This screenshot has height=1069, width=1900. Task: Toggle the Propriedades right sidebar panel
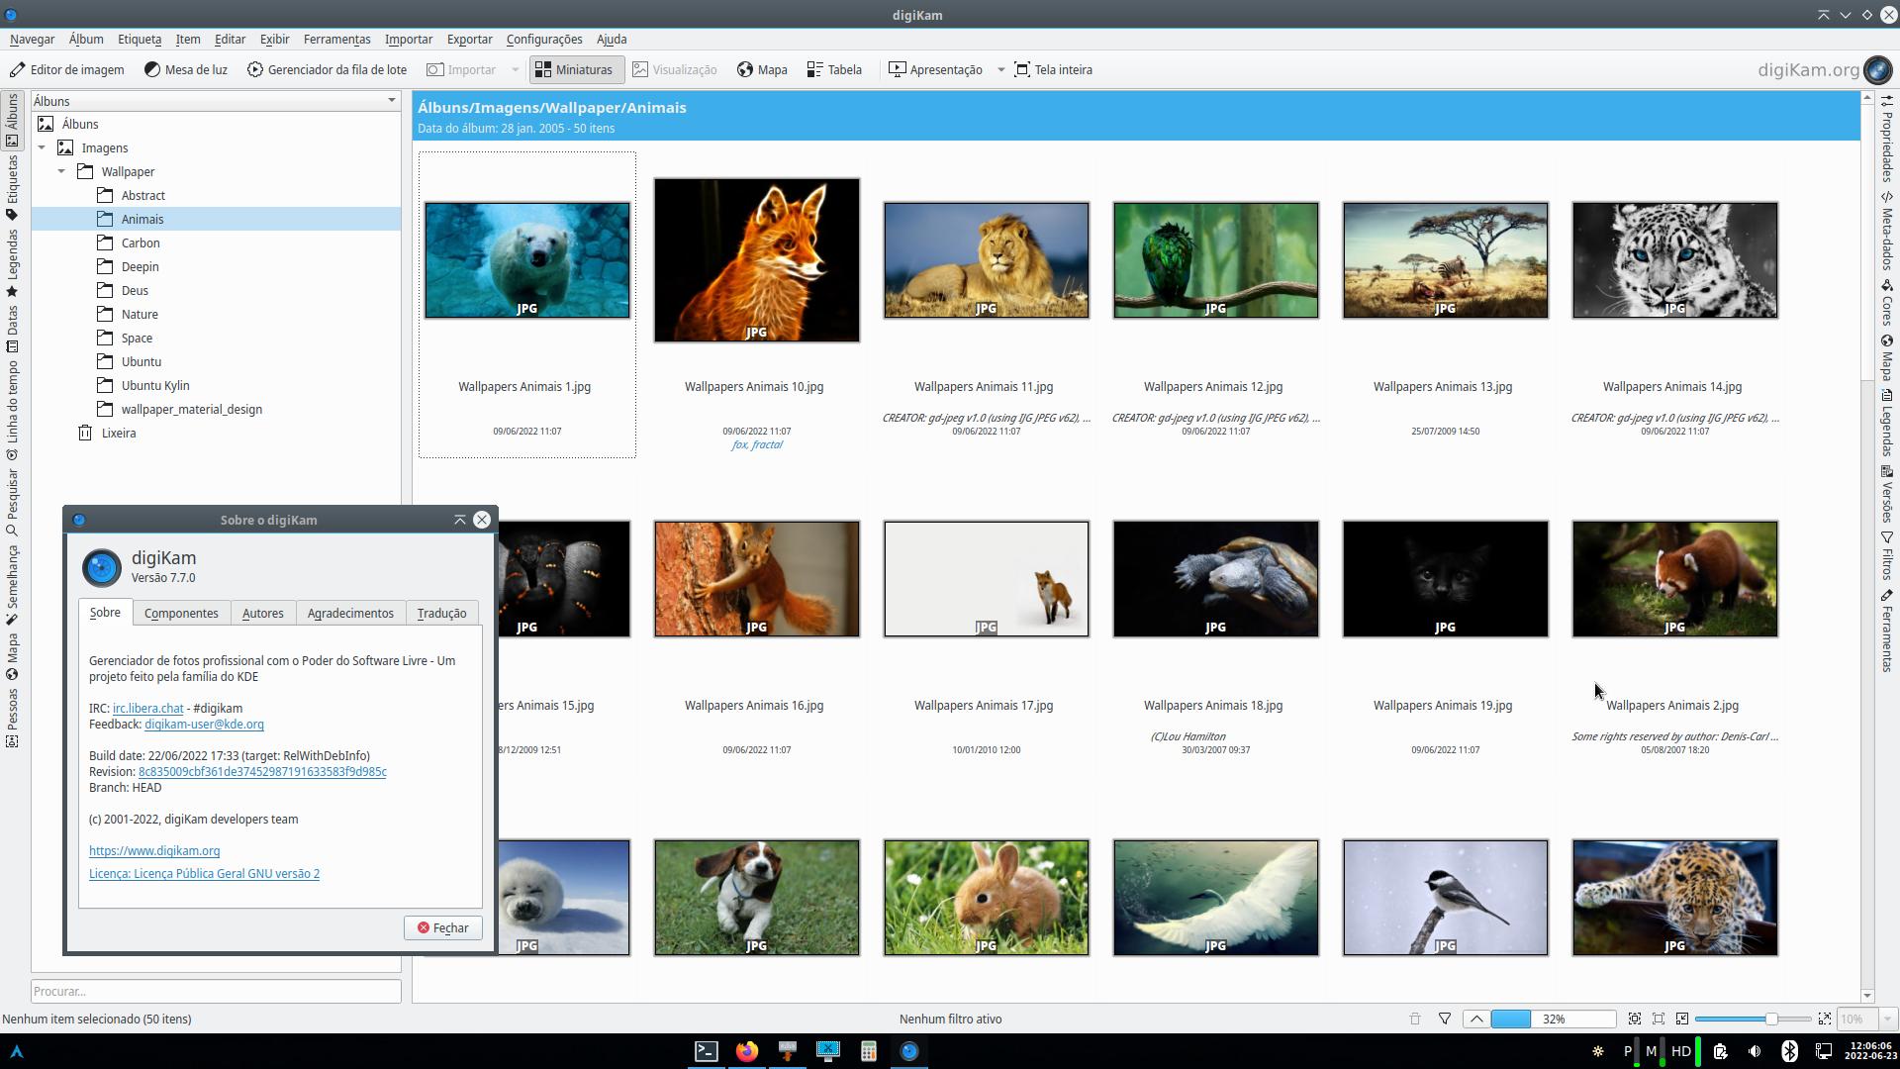[1887, 139]
